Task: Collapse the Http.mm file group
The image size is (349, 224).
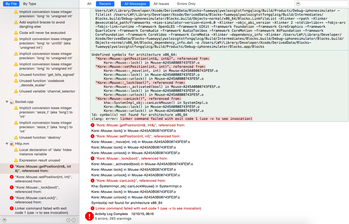Action: point(7,144)
